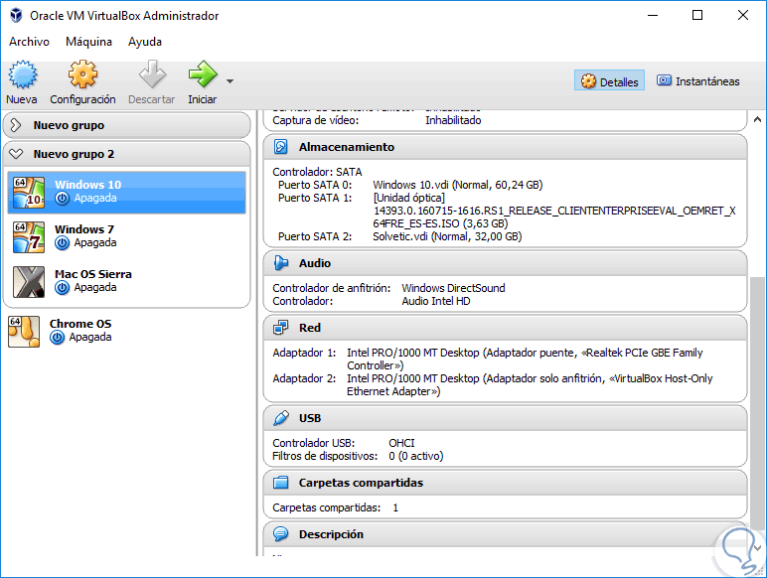Viewport: 767px width, 578px height.
Task: Select the Windows 10 VM icon
Action: pos(29,193)
